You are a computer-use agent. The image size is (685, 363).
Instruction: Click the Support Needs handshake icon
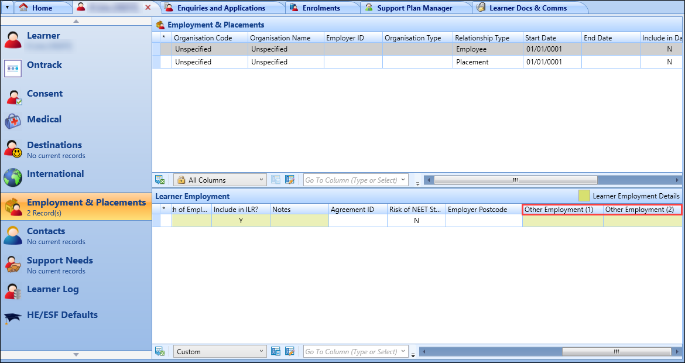click(13, 264)
